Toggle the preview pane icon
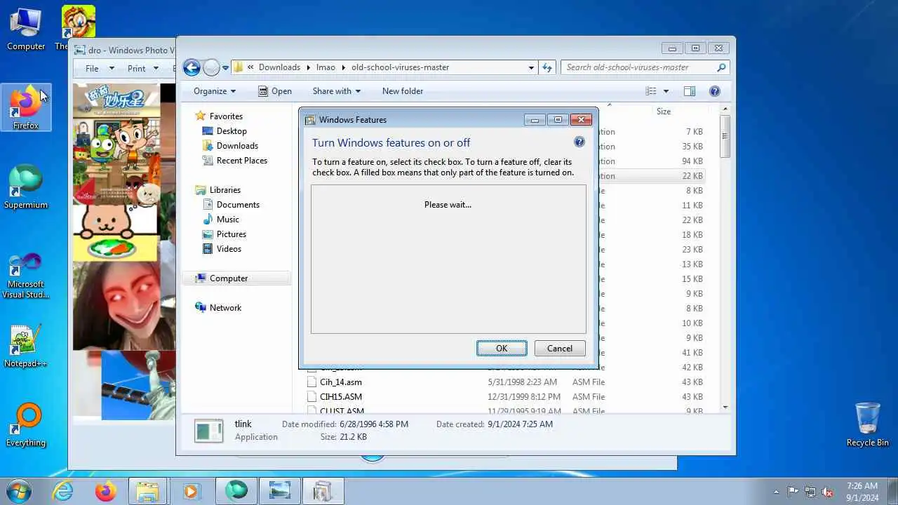This screenshot has height=505, width=898. [690, 91]
